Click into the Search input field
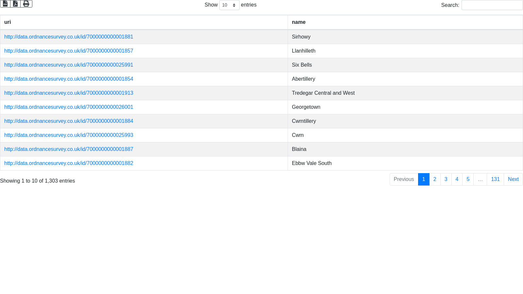523x294 pixels. click(492, 5)
